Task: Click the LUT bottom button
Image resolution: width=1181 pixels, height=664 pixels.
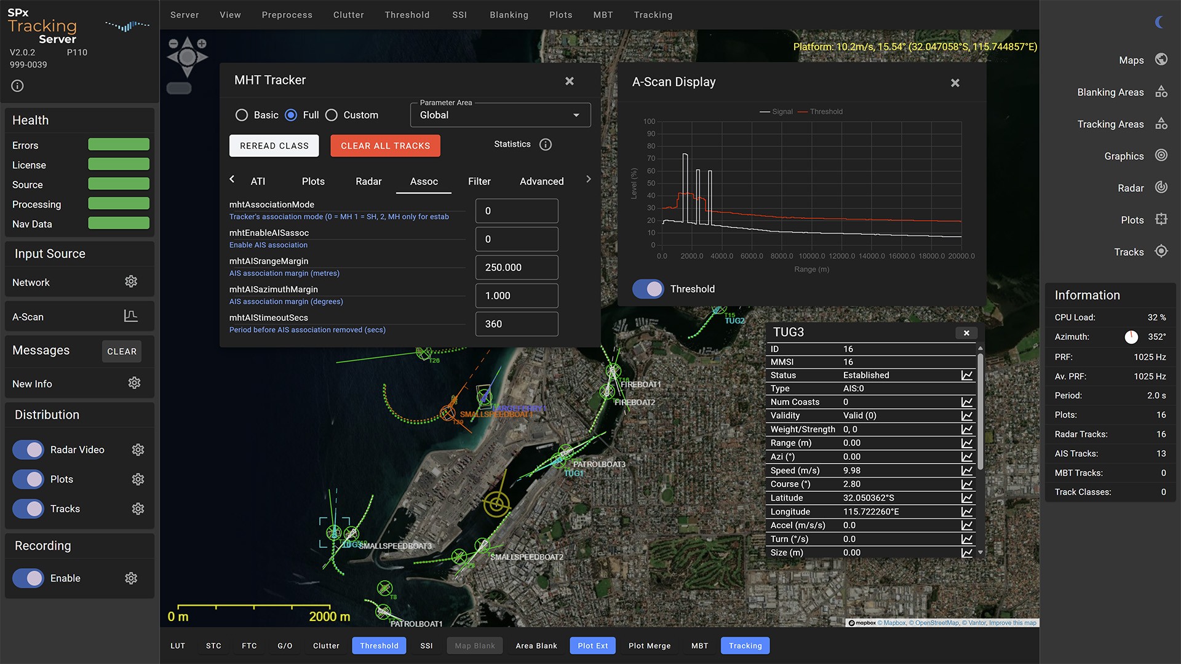Action: 178,646
